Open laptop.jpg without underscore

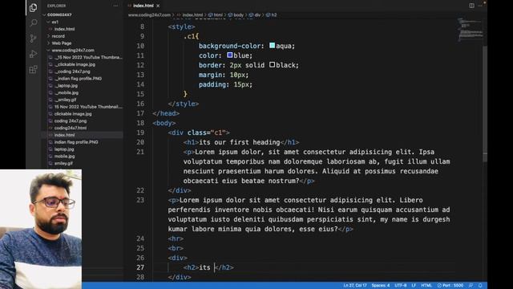pyautogui.click(x=64, y=149)
